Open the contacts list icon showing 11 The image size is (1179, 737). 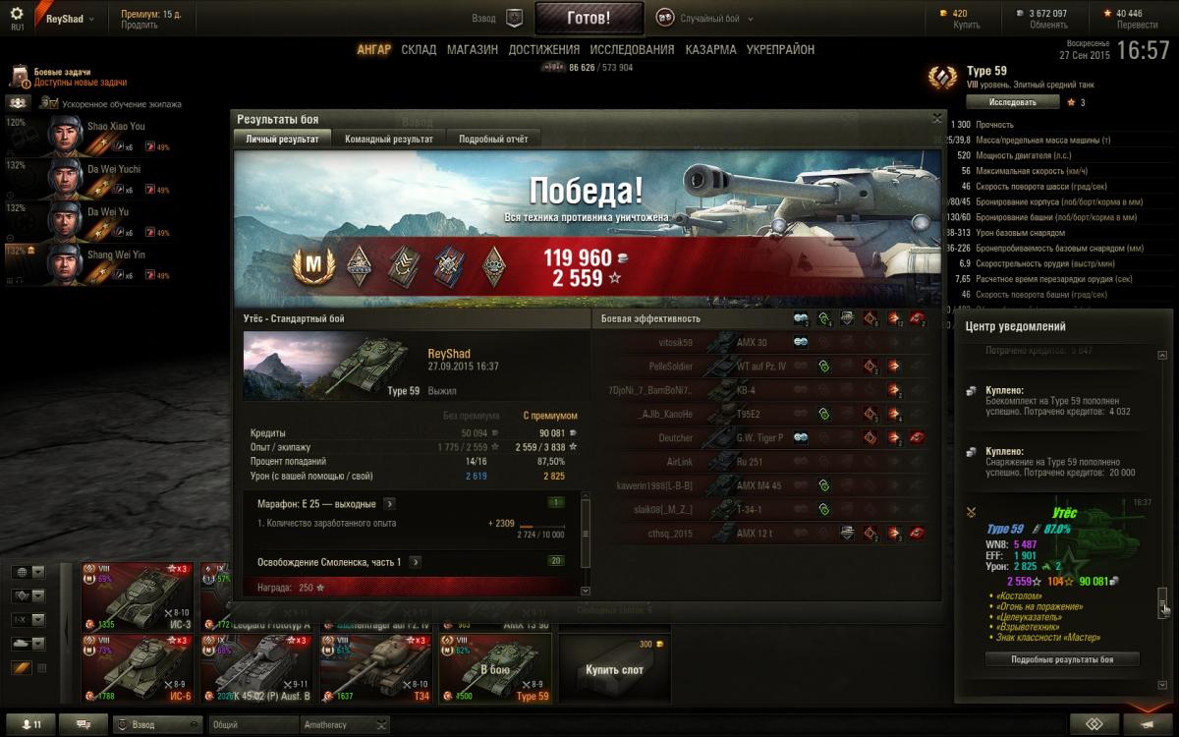[x=28, y=725]
